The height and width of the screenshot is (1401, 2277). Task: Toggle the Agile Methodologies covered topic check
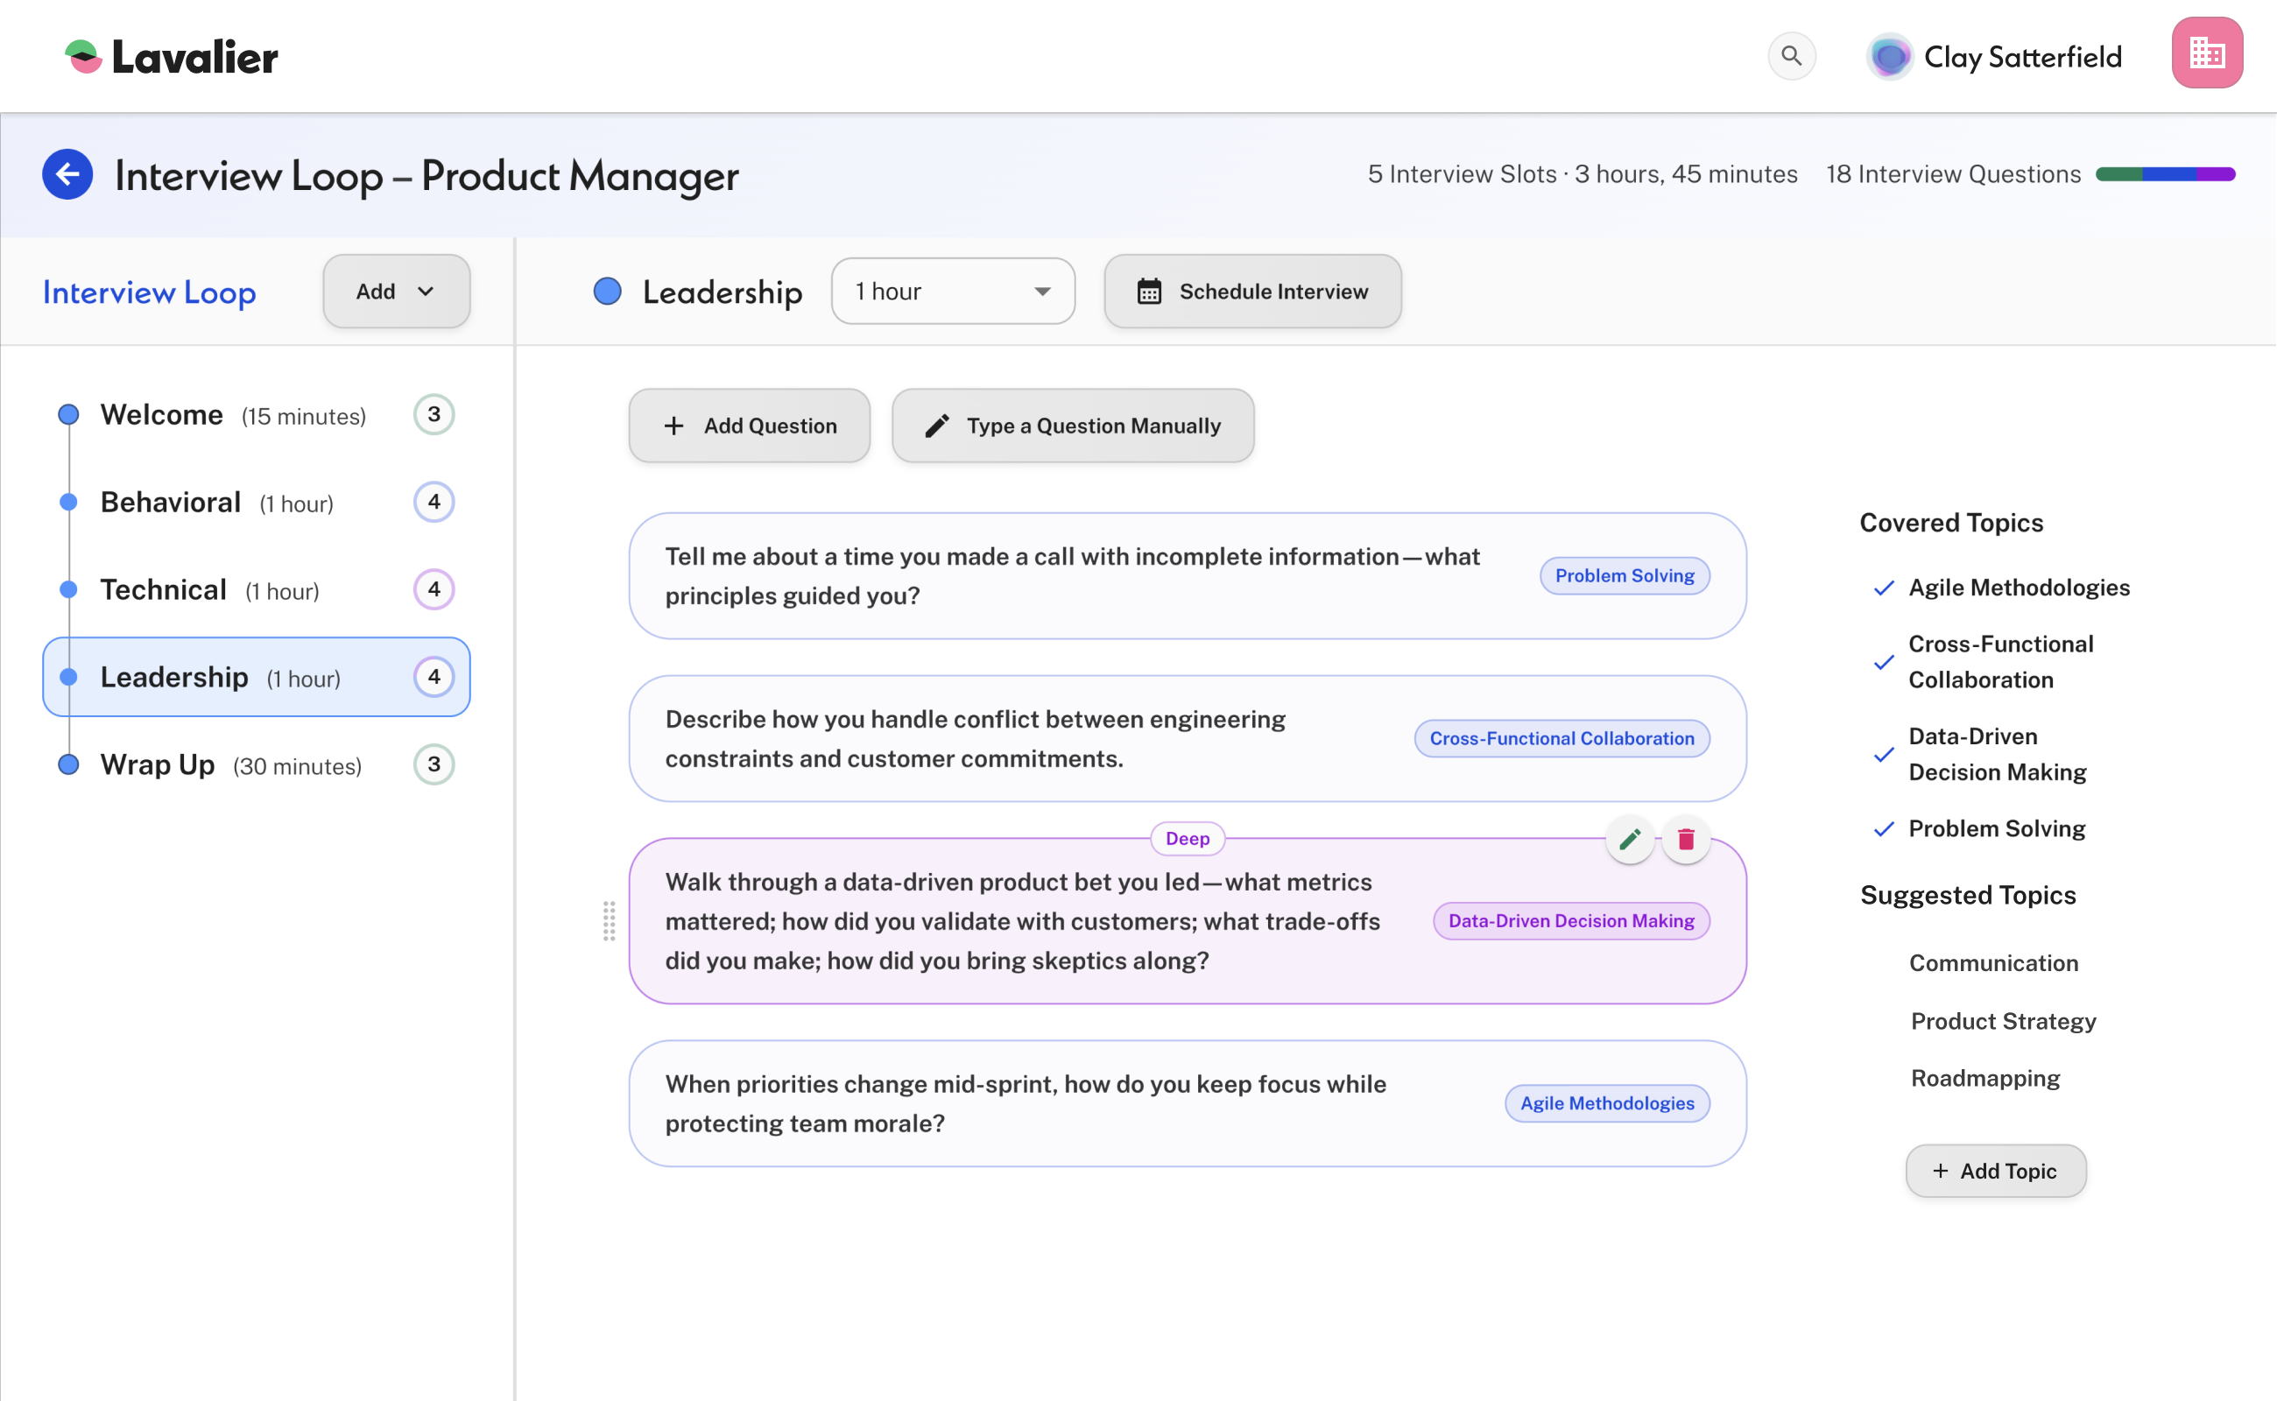(x=1883, y=588)
